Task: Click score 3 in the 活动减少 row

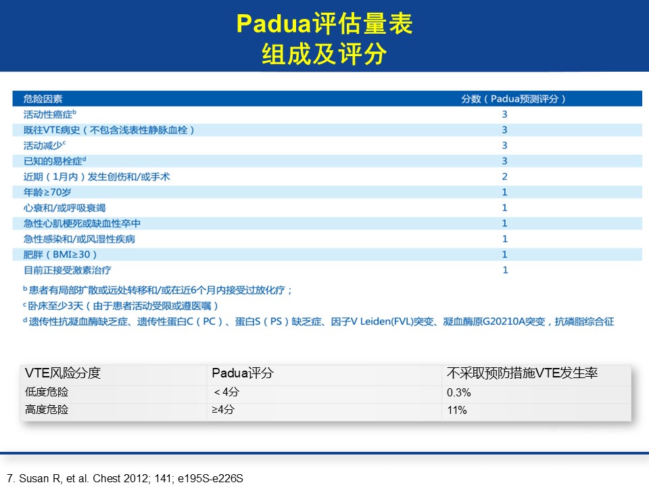Action: pyautogui.click(x=504, y=145)
